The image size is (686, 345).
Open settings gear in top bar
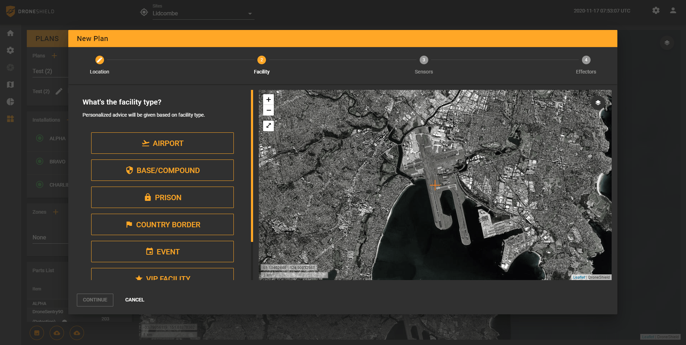[656, 11]
